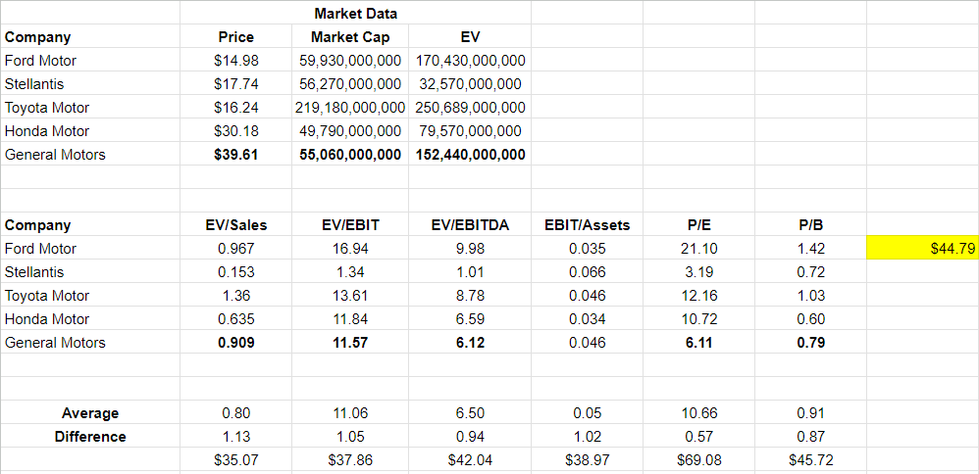The width and height of the screenshot is (979, 474).
Task: Select the Average row label
Action: tap(90, 413)
